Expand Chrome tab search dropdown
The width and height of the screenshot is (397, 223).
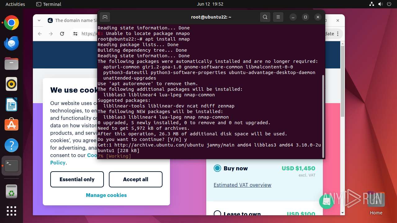coord(39,20)
